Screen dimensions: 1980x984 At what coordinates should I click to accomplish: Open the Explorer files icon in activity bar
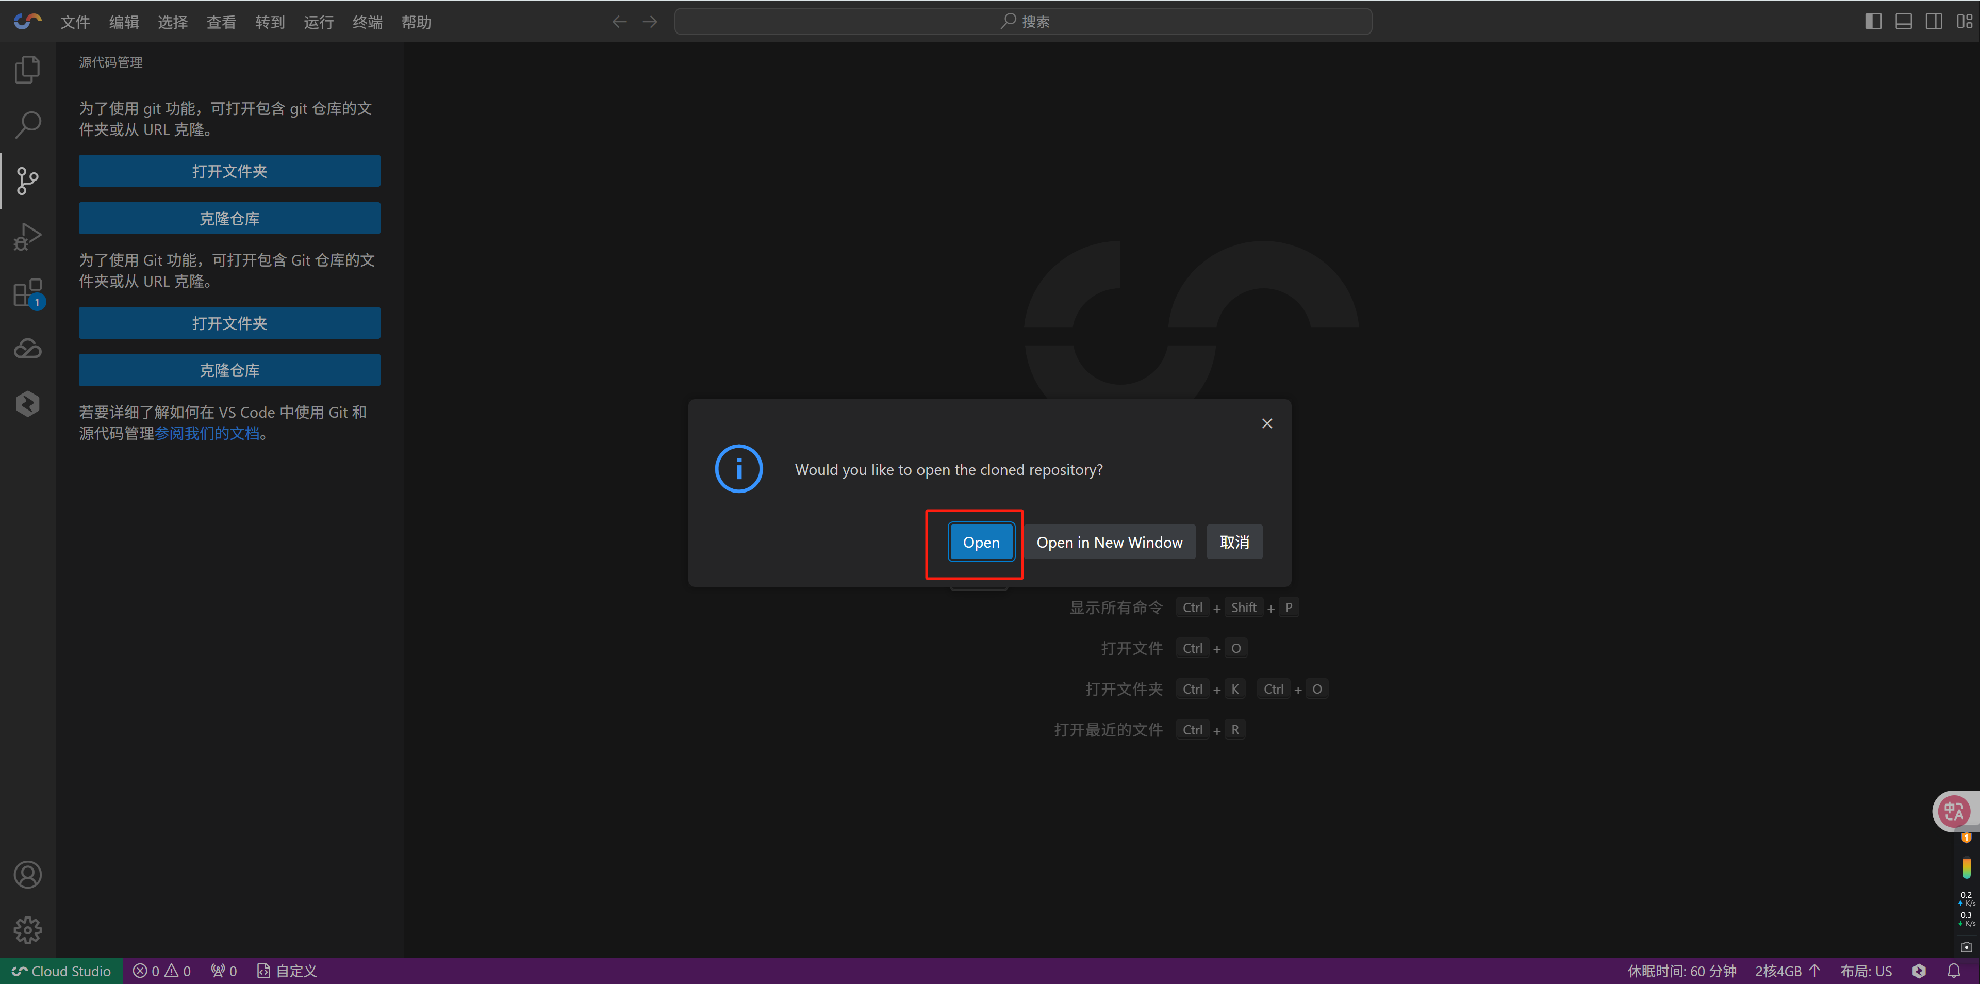point(28,69)
